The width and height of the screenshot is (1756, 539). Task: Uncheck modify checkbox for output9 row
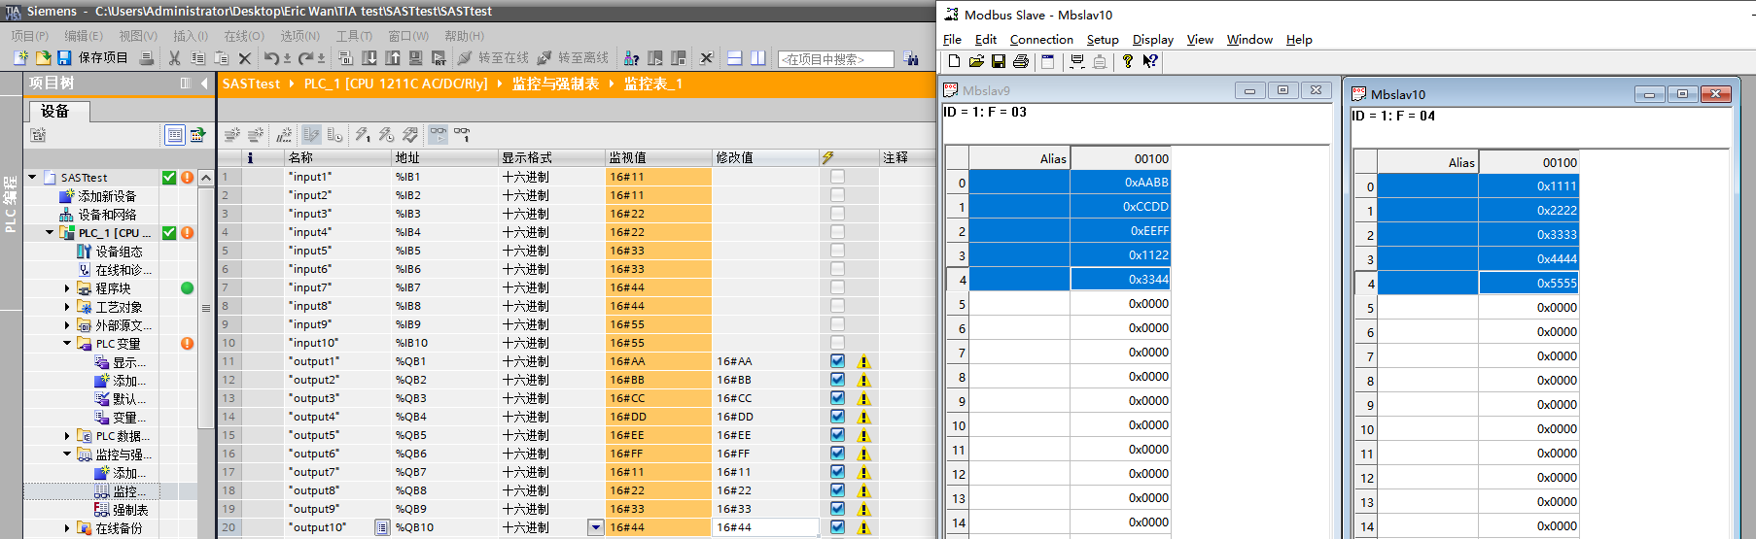point(837,509)
